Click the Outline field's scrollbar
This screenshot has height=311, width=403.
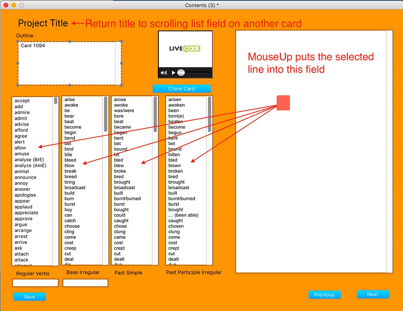pyautogui.click(x=118, y=63)
